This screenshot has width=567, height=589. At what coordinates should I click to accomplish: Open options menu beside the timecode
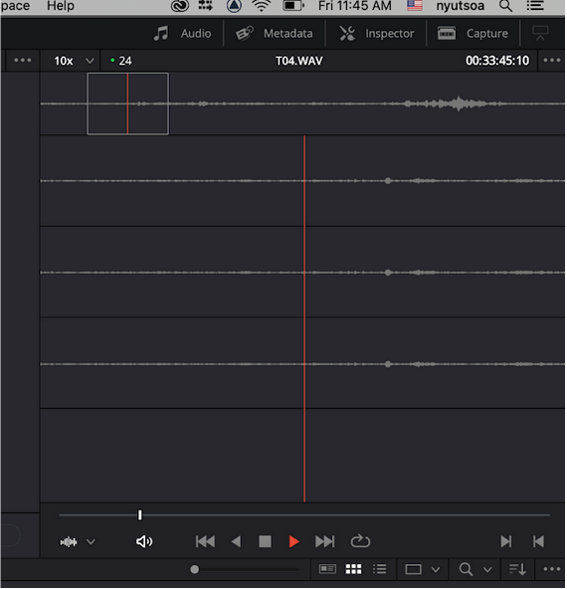[x=552, y=60]
